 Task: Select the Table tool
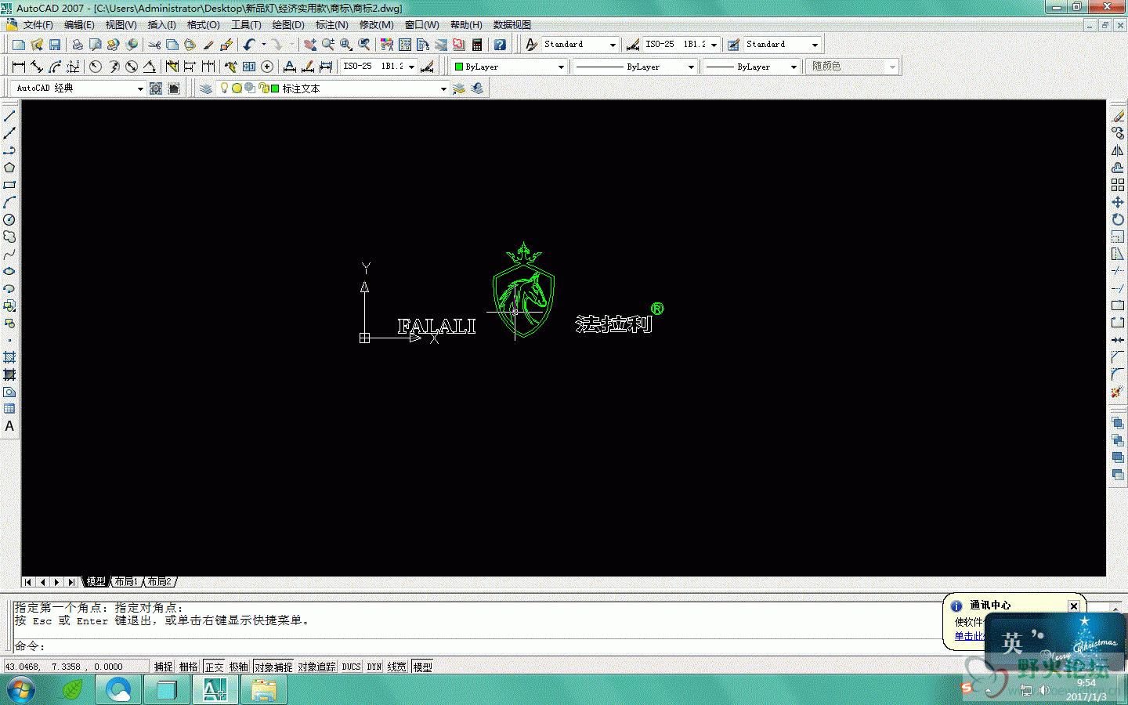(x=9, y=409)
